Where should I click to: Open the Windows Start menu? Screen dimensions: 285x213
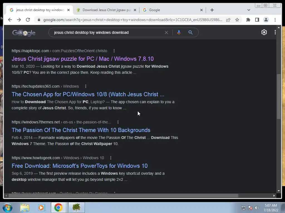point(7,207)
